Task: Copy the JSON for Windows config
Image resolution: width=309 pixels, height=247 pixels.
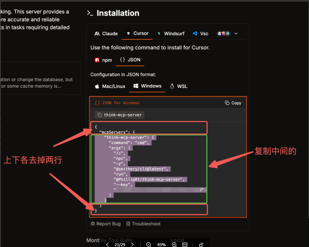Action: (233, 103)
